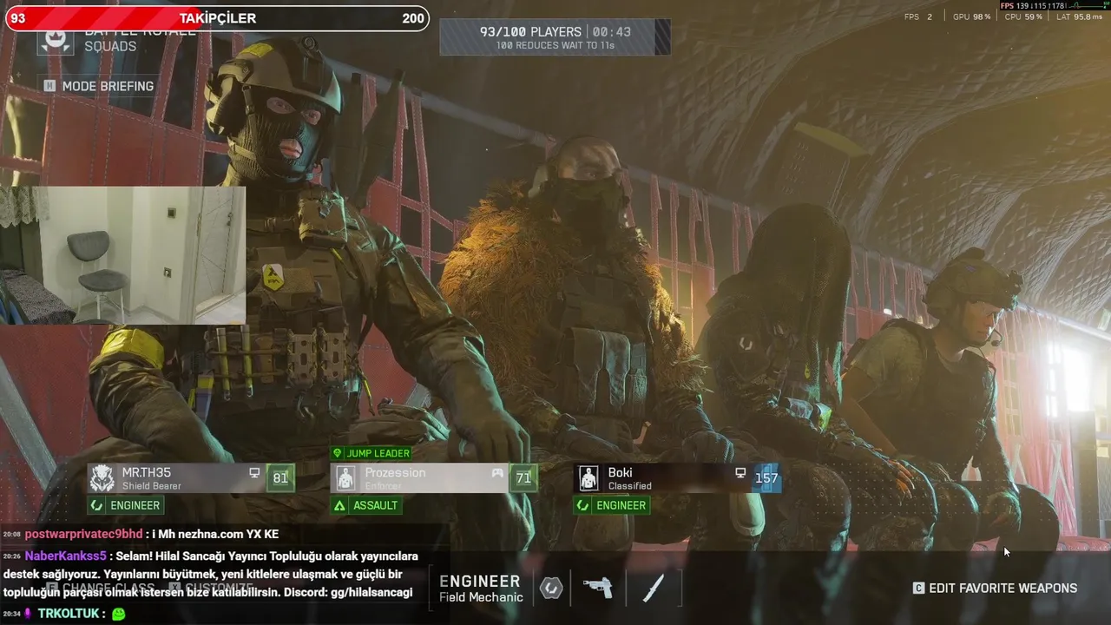The width and height of the screenshot is (1111, 625).
Task: Click the GPU 98% usage readout
Action: click(971, 16)
